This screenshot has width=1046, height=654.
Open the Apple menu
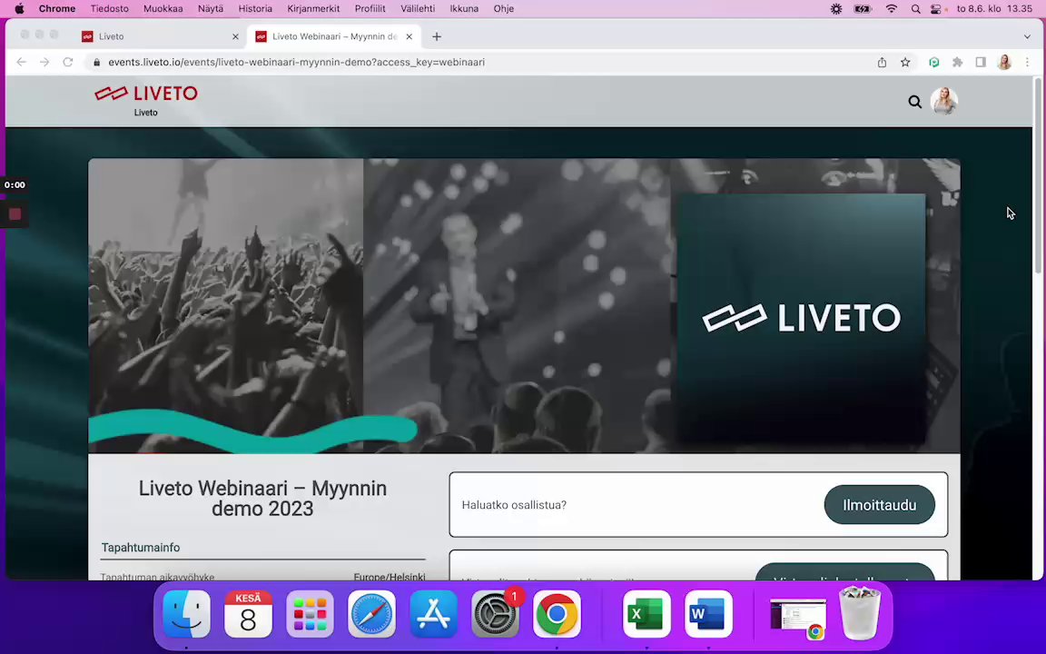pyautogui.click(x=19, y=9)
